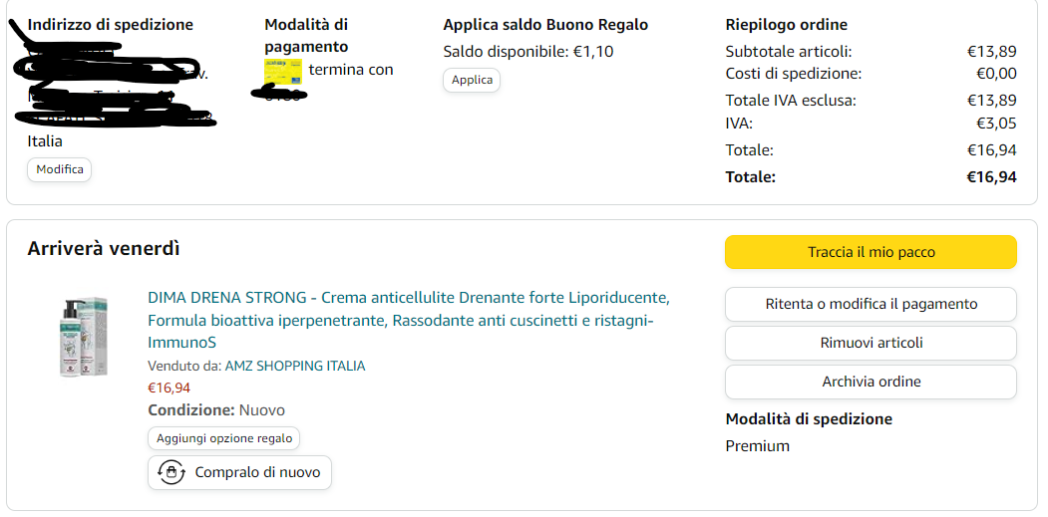Click Modifica under the shipping address
Image resolution: width=1048 pixels, height=517 pixels.
[x=60, y=169]
